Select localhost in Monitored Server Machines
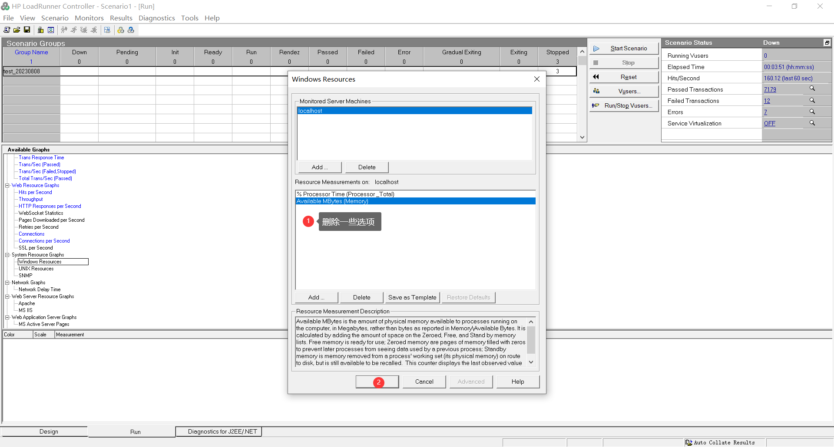Image resolution: width=834 pixels, height=447 pixels. click(415, 111)
